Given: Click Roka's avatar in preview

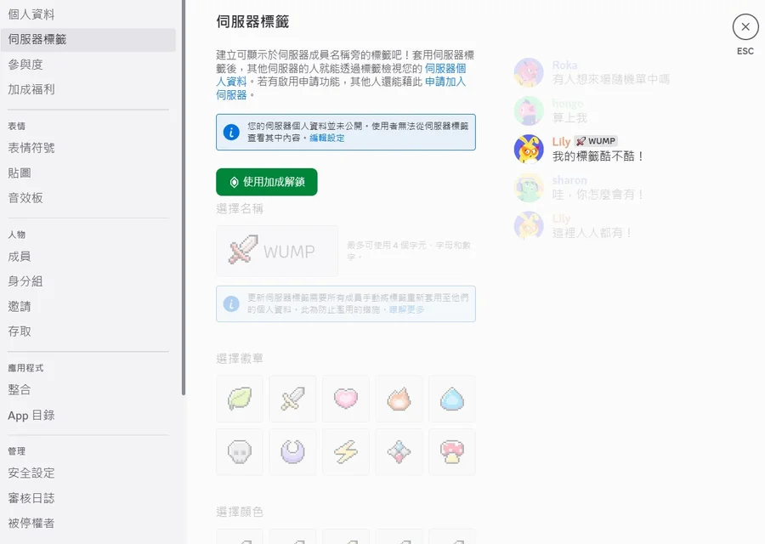Looking at the screenshot, I should (x=529, y=72).
